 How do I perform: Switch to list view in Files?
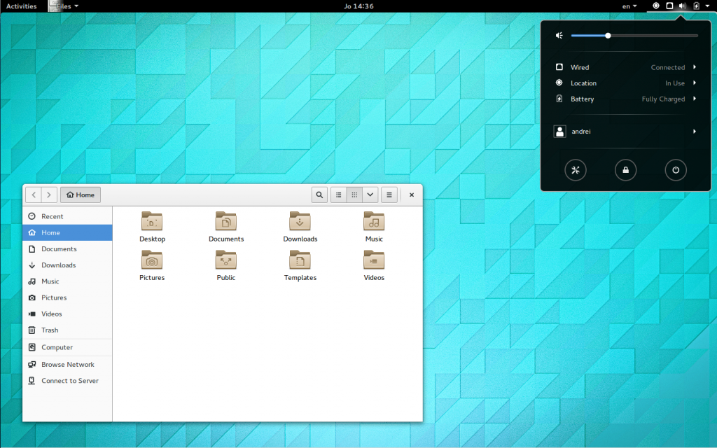tap(337, 195)
